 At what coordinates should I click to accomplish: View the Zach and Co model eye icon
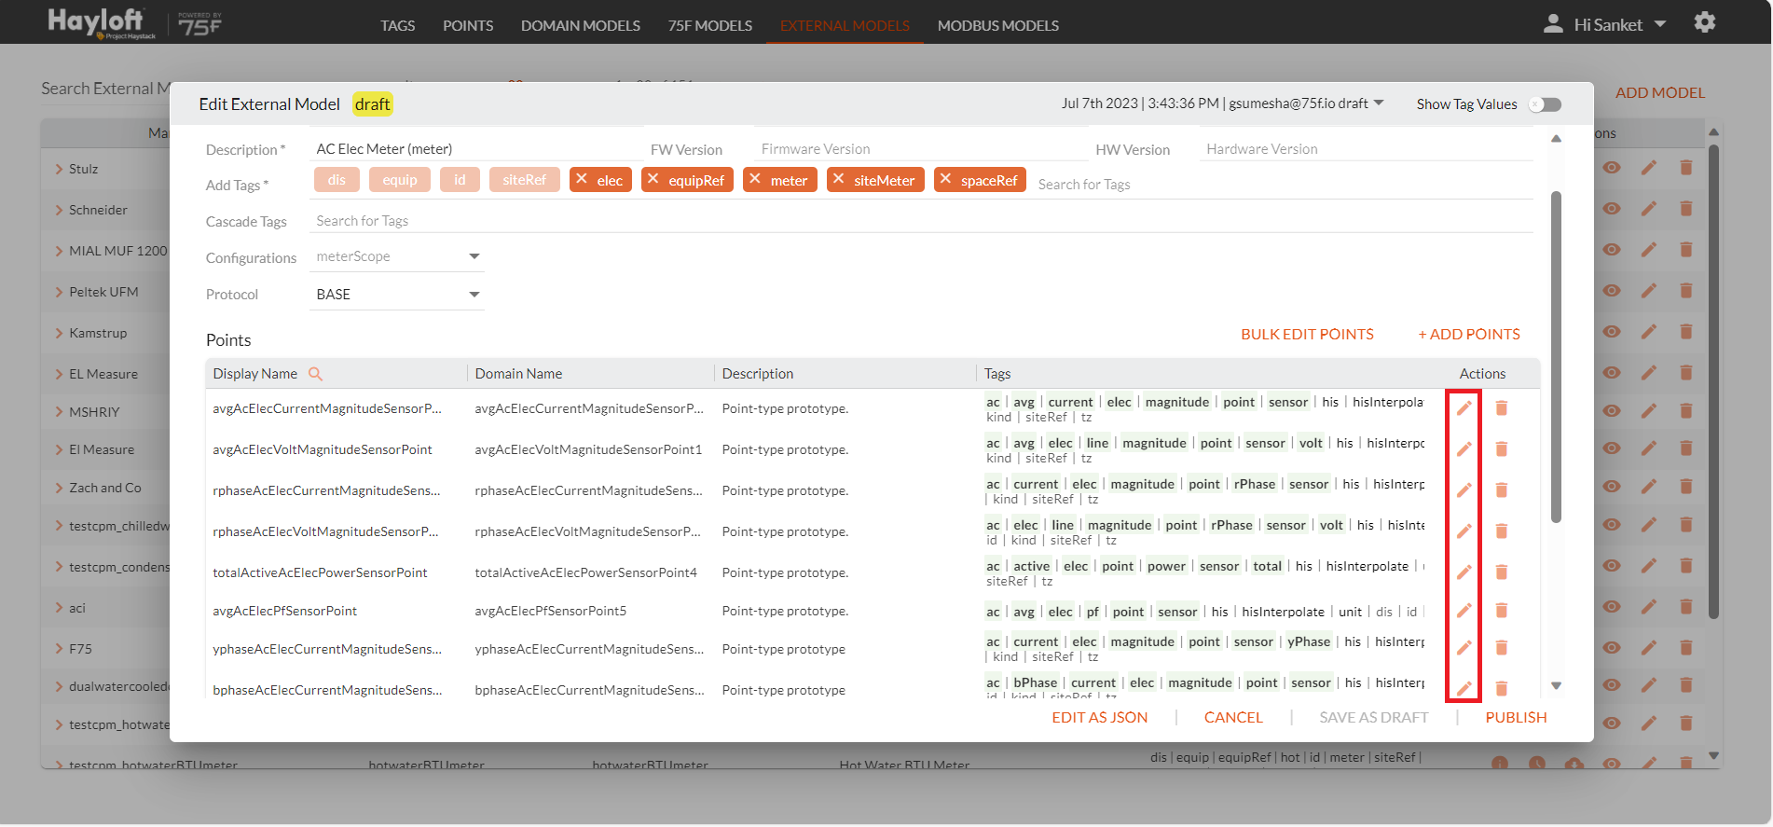(1612, 487)
